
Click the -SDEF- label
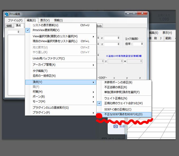pos(102,78)
